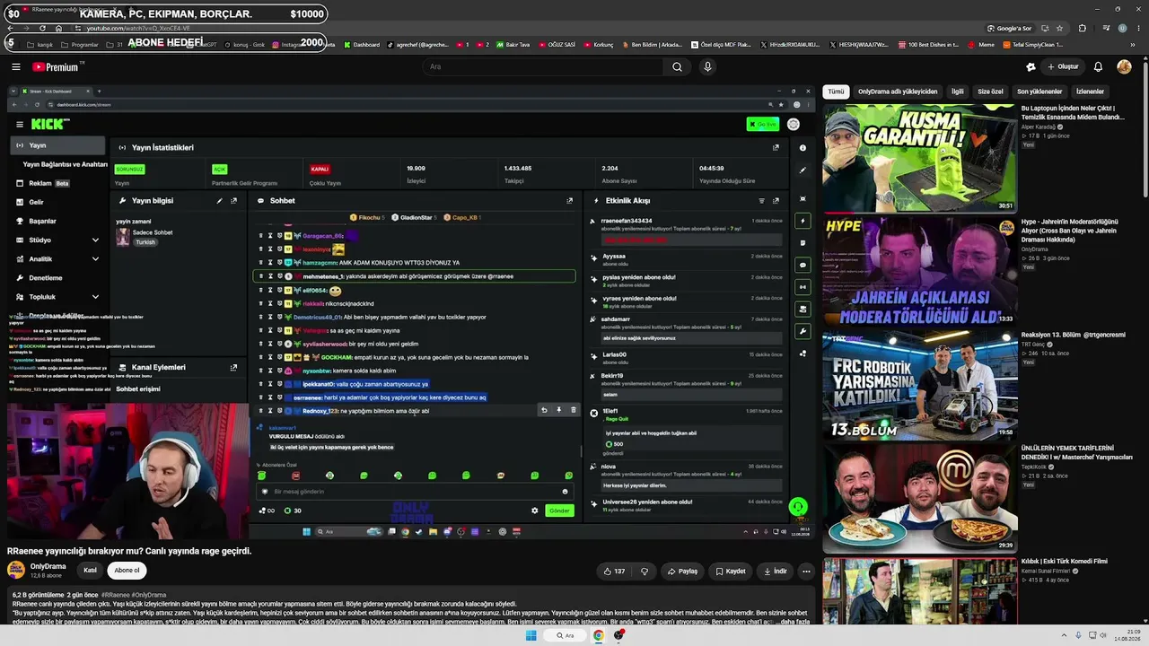1149x646 pixels.
Task: Select Başarılar in the Kick sidebar
Action: tap(42, 221)
